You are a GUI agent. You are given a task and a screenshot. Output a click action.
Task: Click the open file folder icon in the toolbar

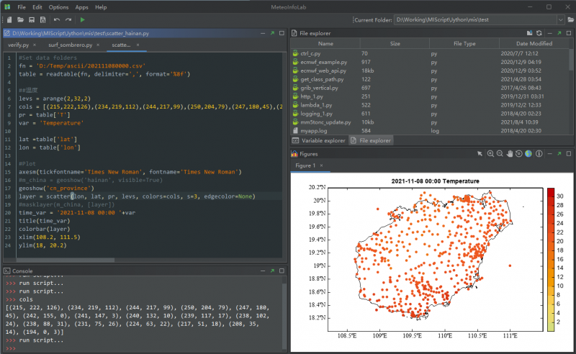20,19
